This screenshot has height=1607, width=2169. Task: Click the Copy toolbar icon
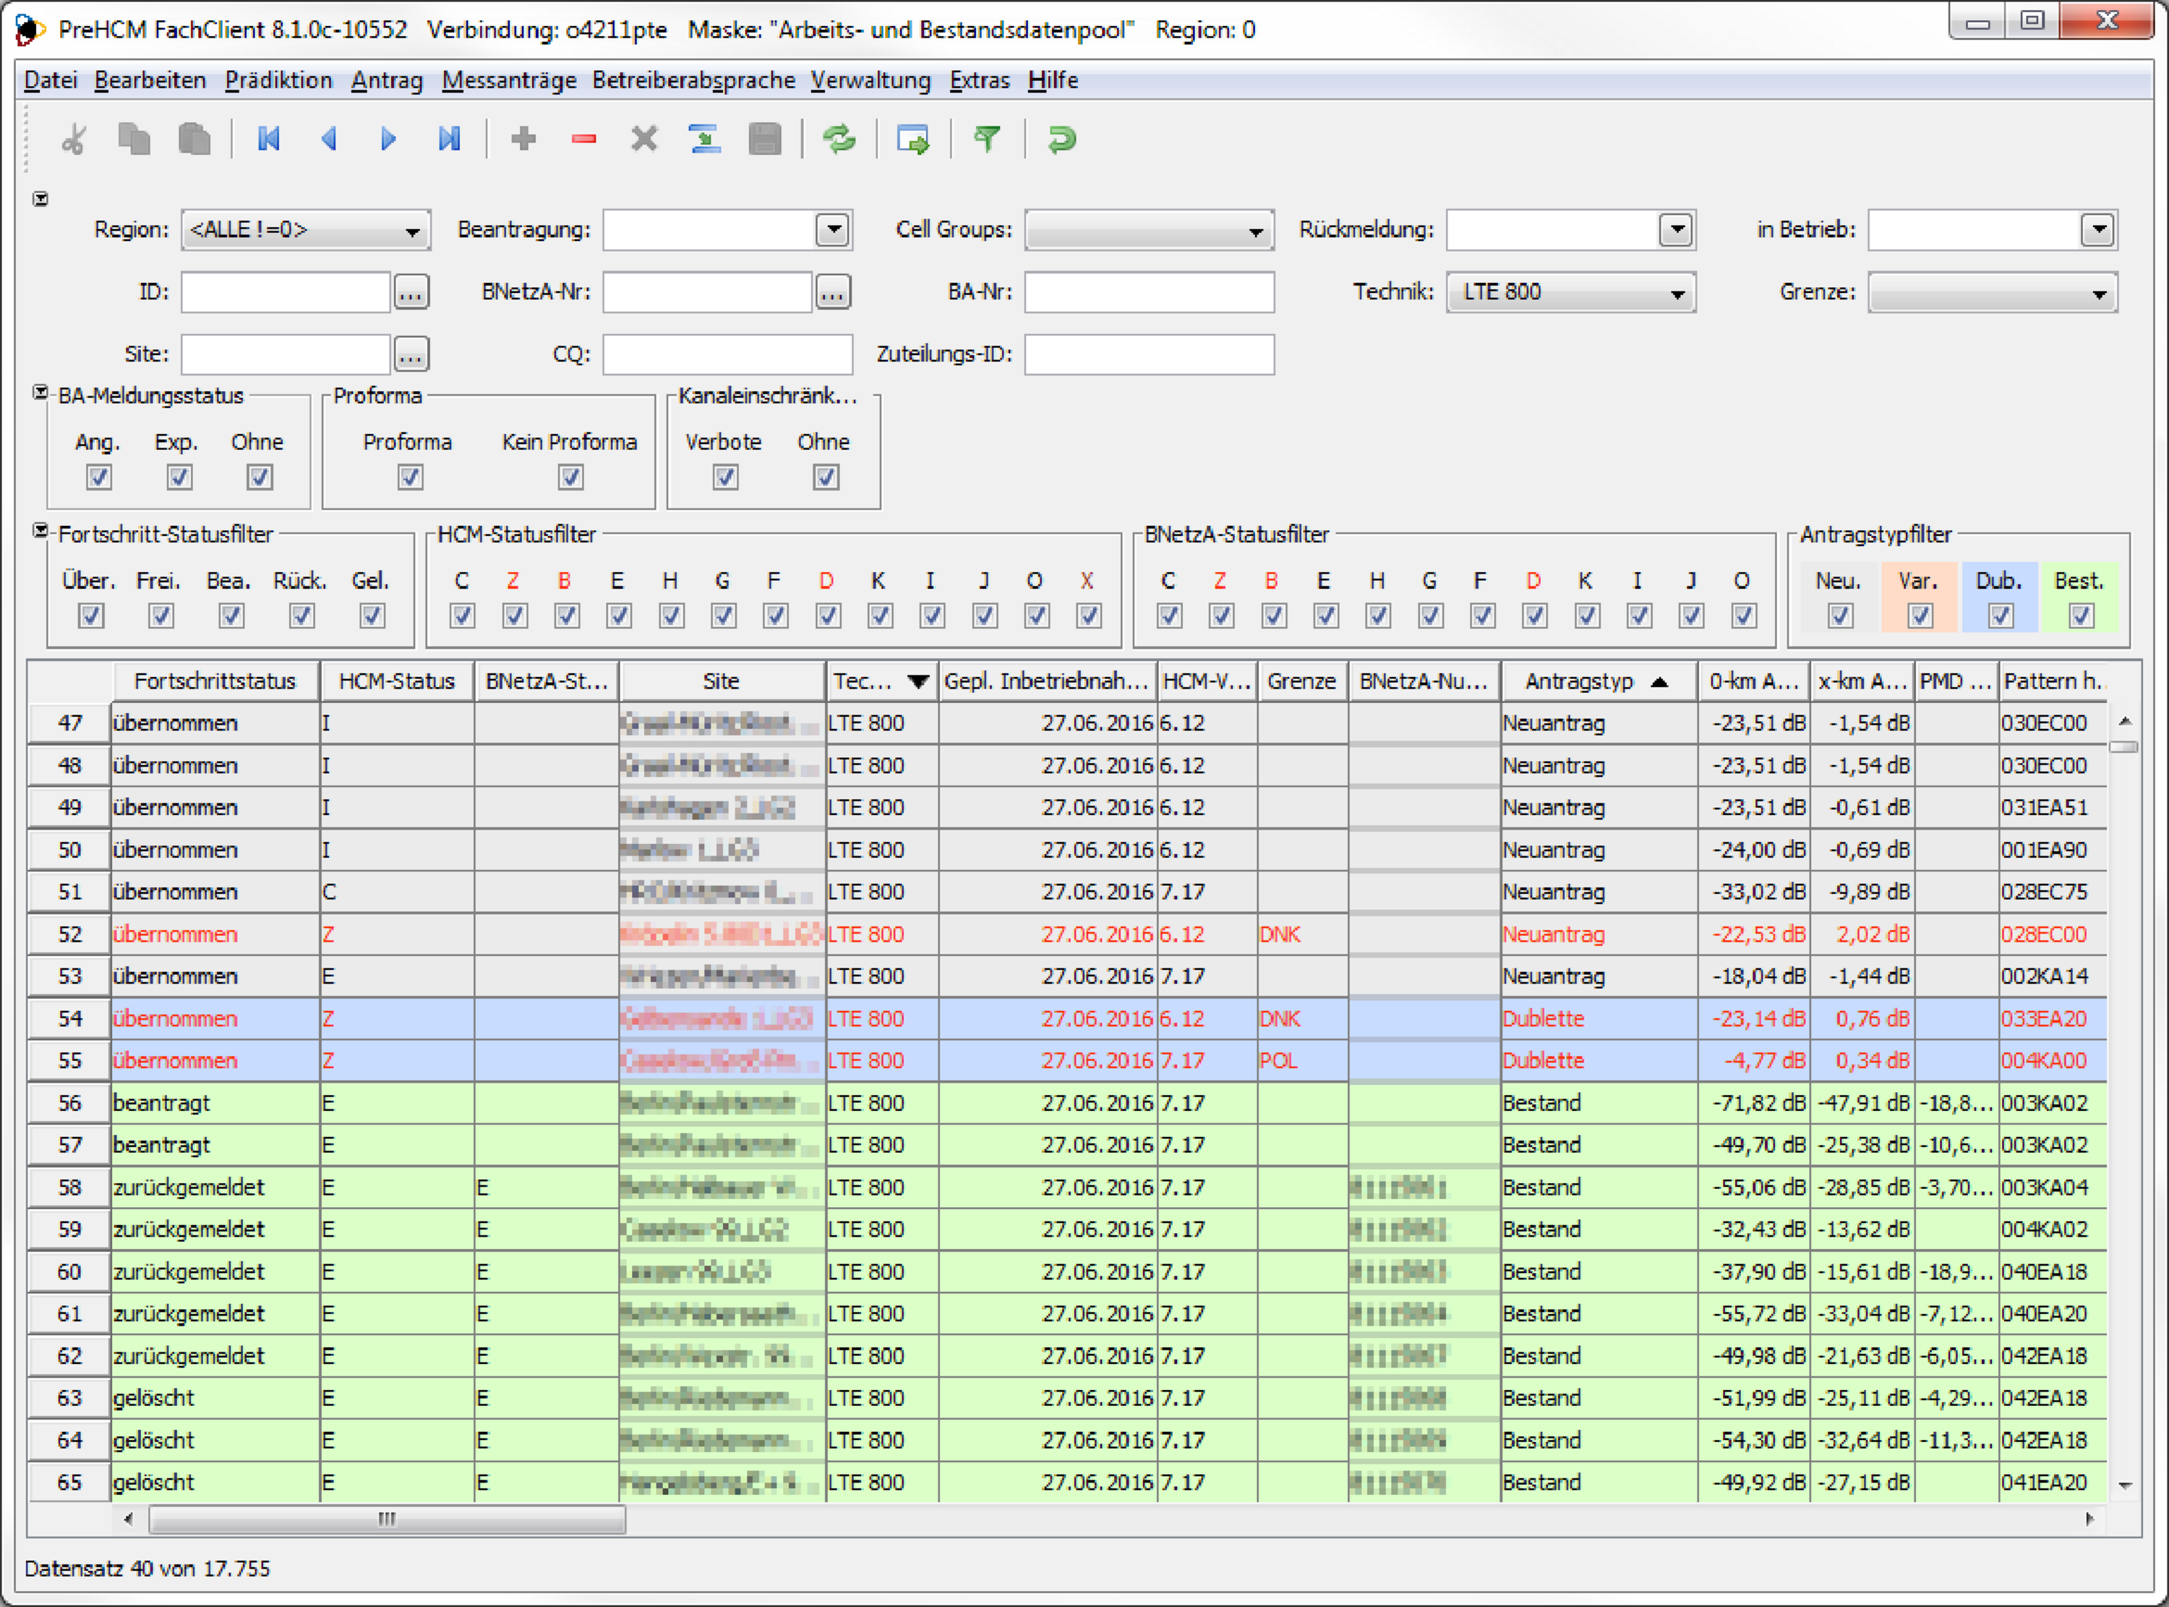(x=133, y=139)
